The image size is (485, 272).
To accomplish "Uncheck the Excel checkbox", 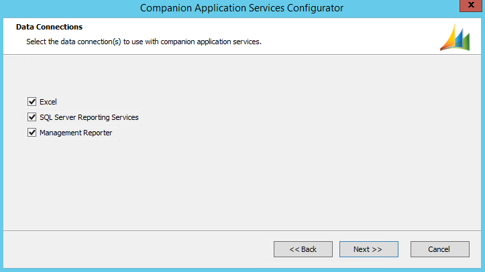I will coord(32,102).
